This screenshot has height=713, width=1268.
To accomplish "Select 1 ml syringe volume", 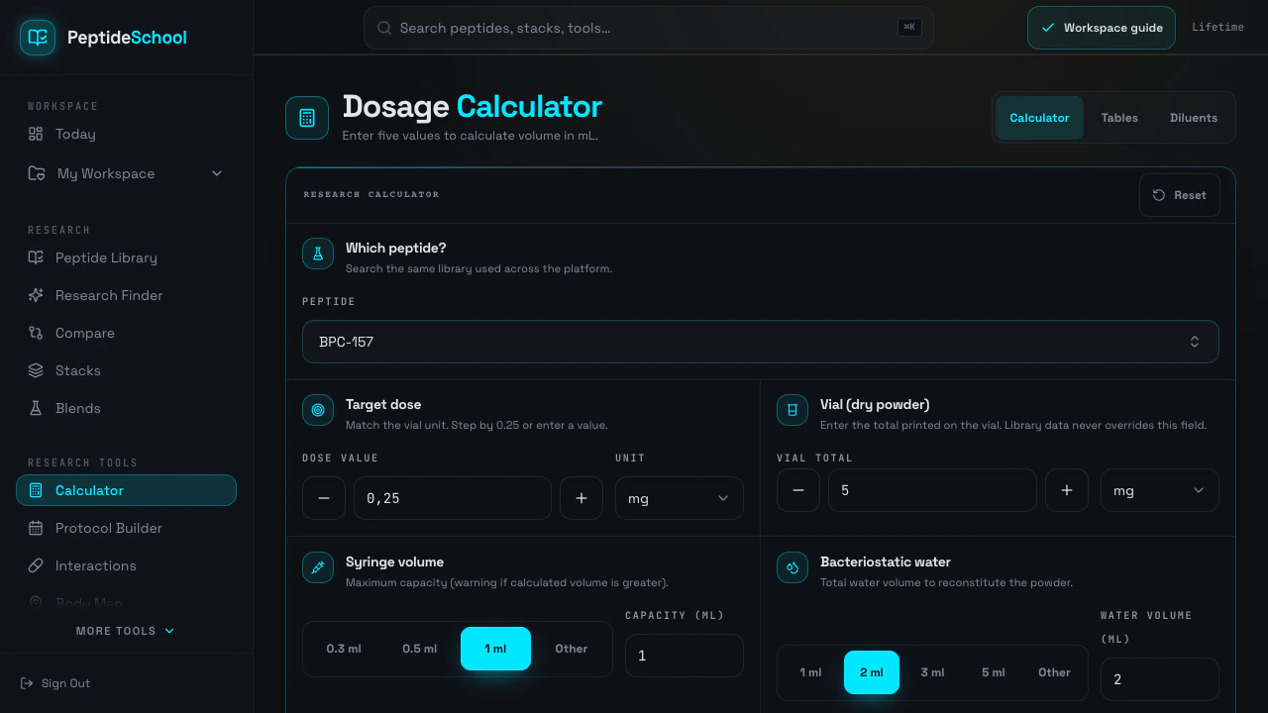I will [495, 649].
